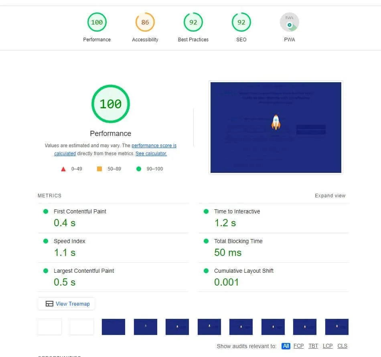This screenshot has width=381, height=357.
Task: Click the green dot beside First Contentful Paint
Action: coord(46,211)
